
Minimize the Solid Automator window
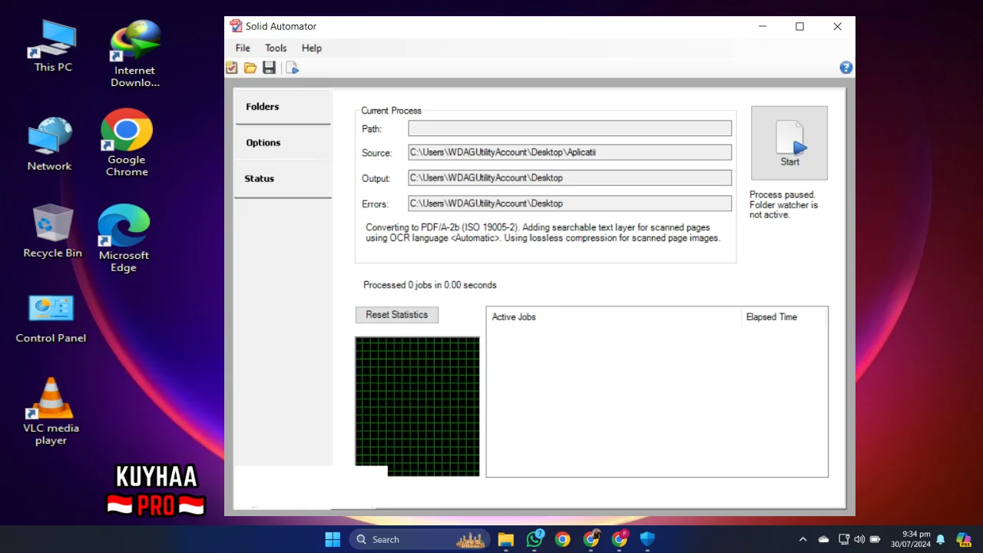pyautogui.click(x=763, y=26)
